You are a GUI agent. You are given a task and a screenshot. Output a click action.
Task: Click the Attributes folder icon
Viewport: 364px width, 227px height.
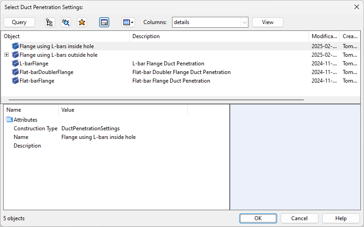click(x=9, y=119)
